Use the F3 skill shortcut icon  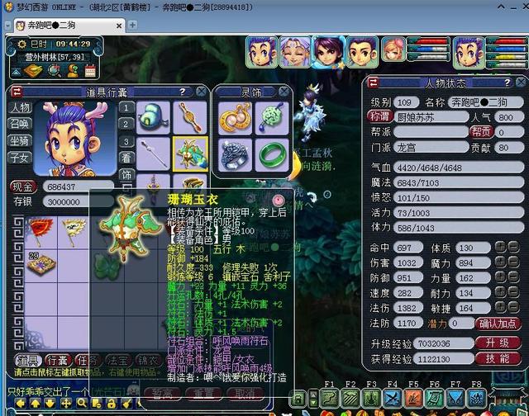(371, 399)
